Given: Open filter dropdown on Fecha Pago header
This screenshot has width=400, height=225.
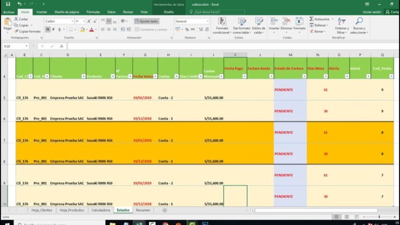Looking at the screenshot, I should pyautogui.click(x=244, y=76).
